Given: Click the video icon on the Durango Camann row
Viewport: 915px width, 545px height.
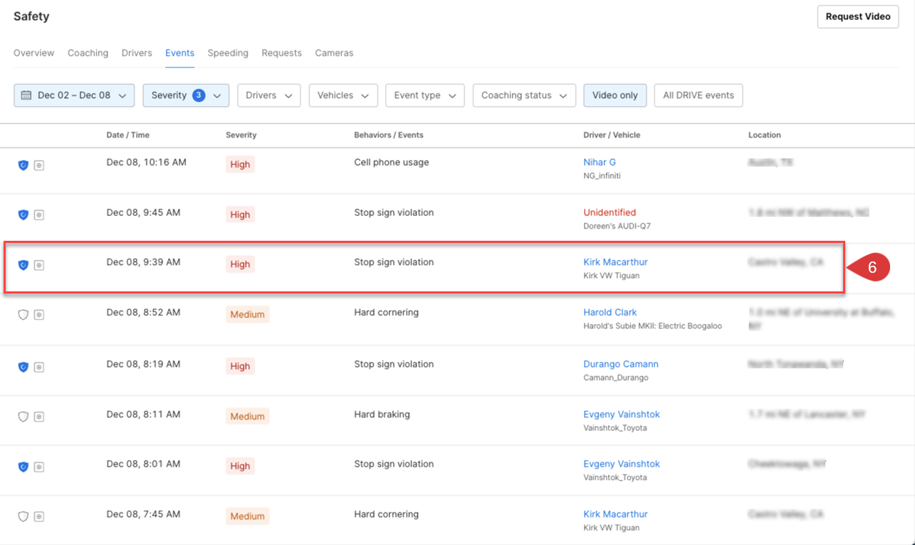Looking at the screenshot, I should [39, 367].
